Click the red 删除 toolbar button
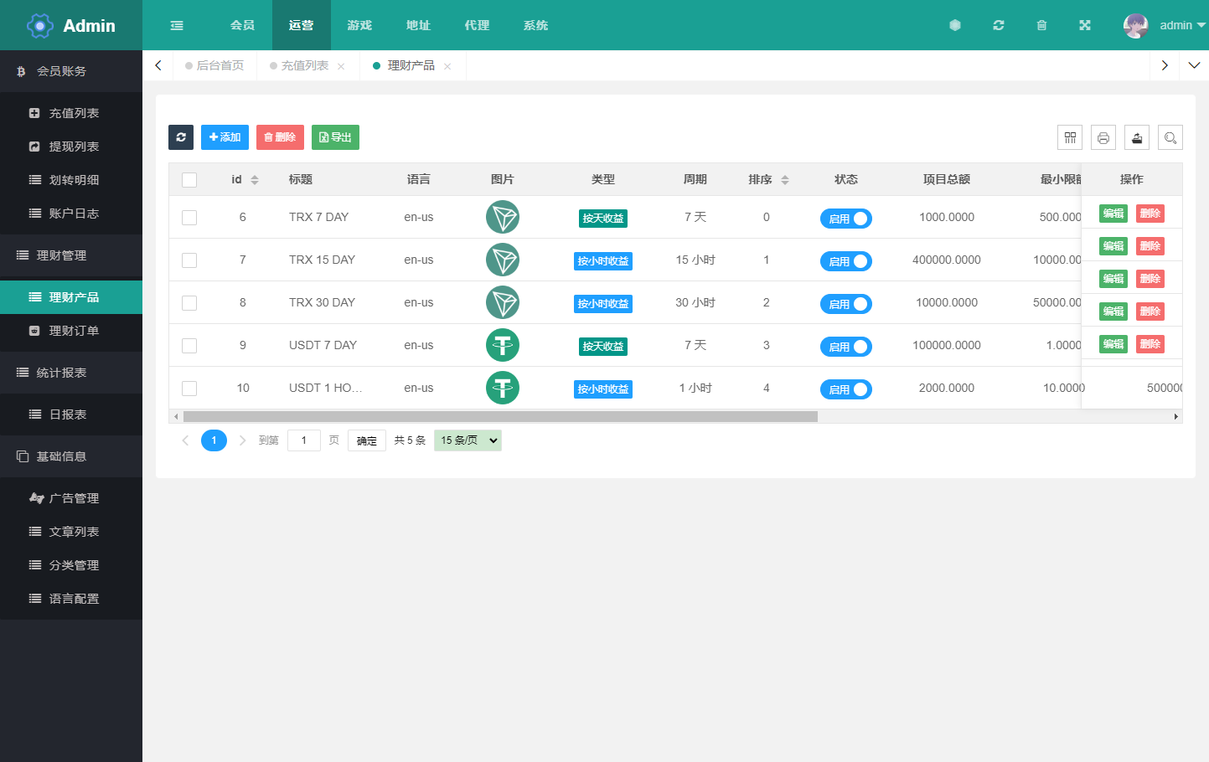Viewport: 1209px width, 762px height. click(280, 137)
